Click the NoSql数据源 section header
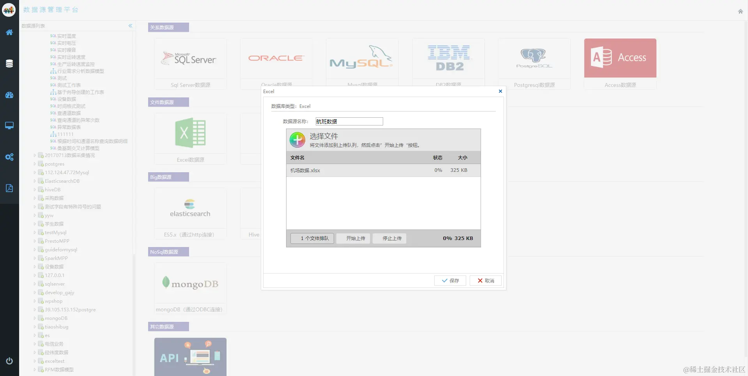The image size is (748, 376). pyautogui.click(x=168, y=252)
